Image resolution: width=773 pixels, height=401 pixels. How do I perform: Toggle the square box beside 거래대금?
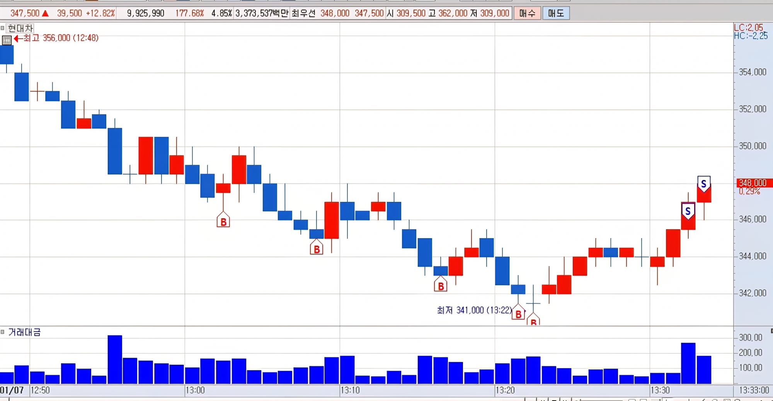[x=3, y=332]
